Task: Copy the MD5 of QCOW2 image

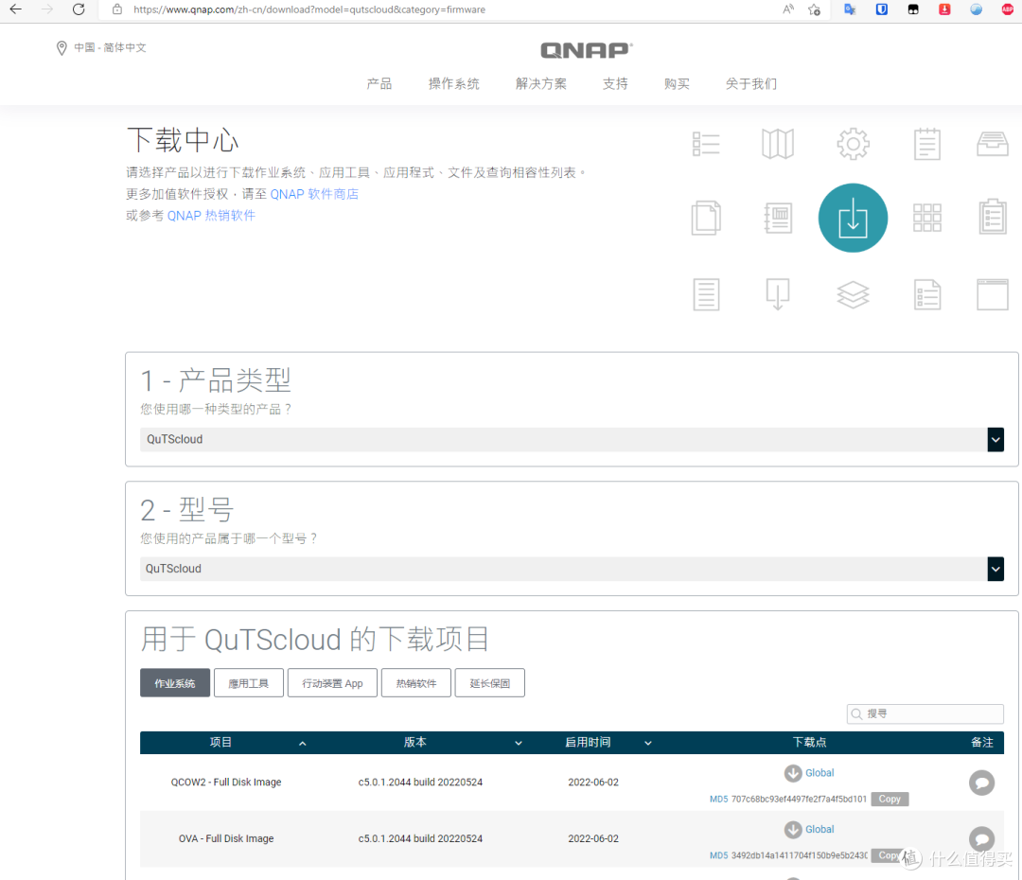Action: click(890, 799)
